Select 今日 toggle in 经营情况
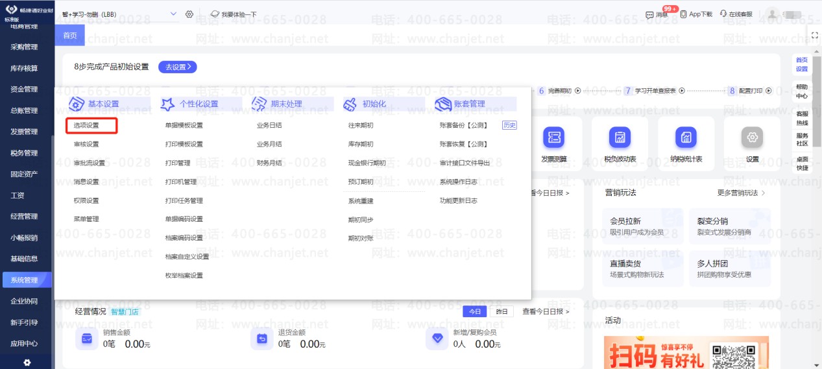The image size is (822, 369). coord(475,311)
